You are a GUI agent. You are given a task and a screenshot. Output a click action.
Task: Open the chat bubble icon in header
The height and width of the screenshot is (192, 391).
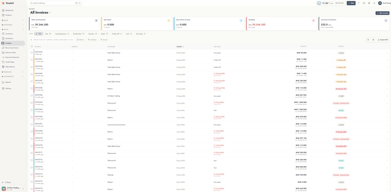click(364, 3)
